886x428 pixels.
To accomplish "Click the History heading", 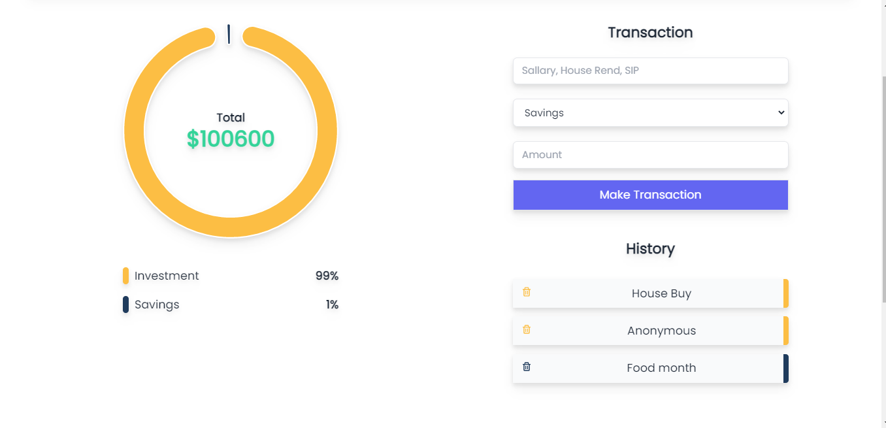I will pos(650,249).
